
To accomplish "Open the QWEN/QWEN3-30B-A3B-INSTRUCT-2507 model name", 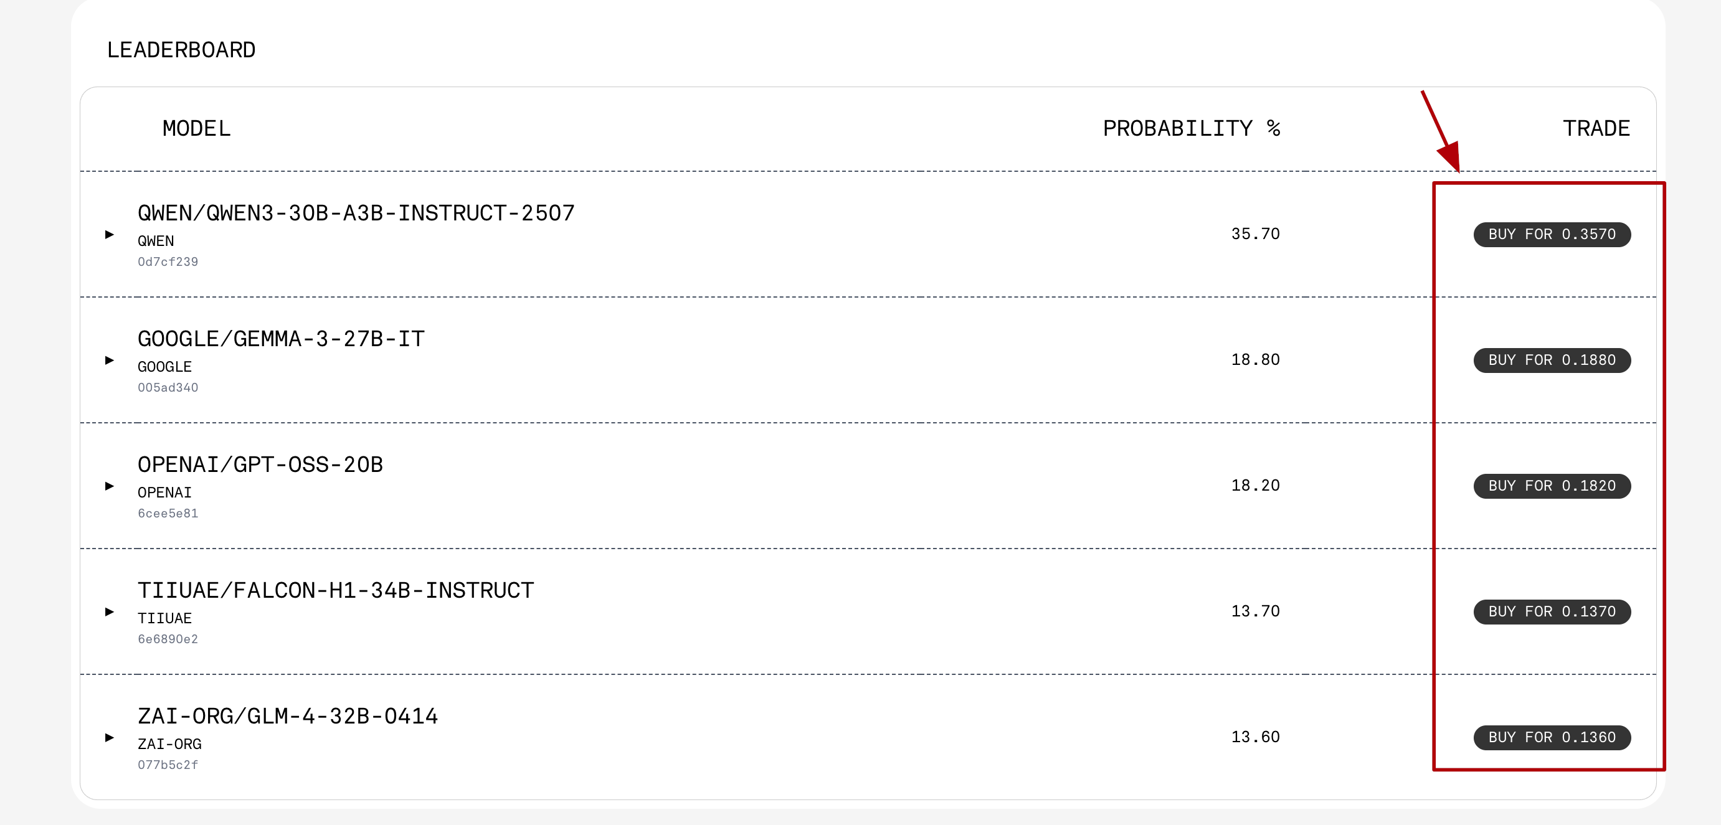I will pos(356,213).
